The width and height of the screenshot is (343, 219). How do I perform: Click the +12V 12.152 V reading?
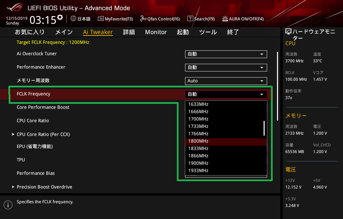tap(293, 187)
